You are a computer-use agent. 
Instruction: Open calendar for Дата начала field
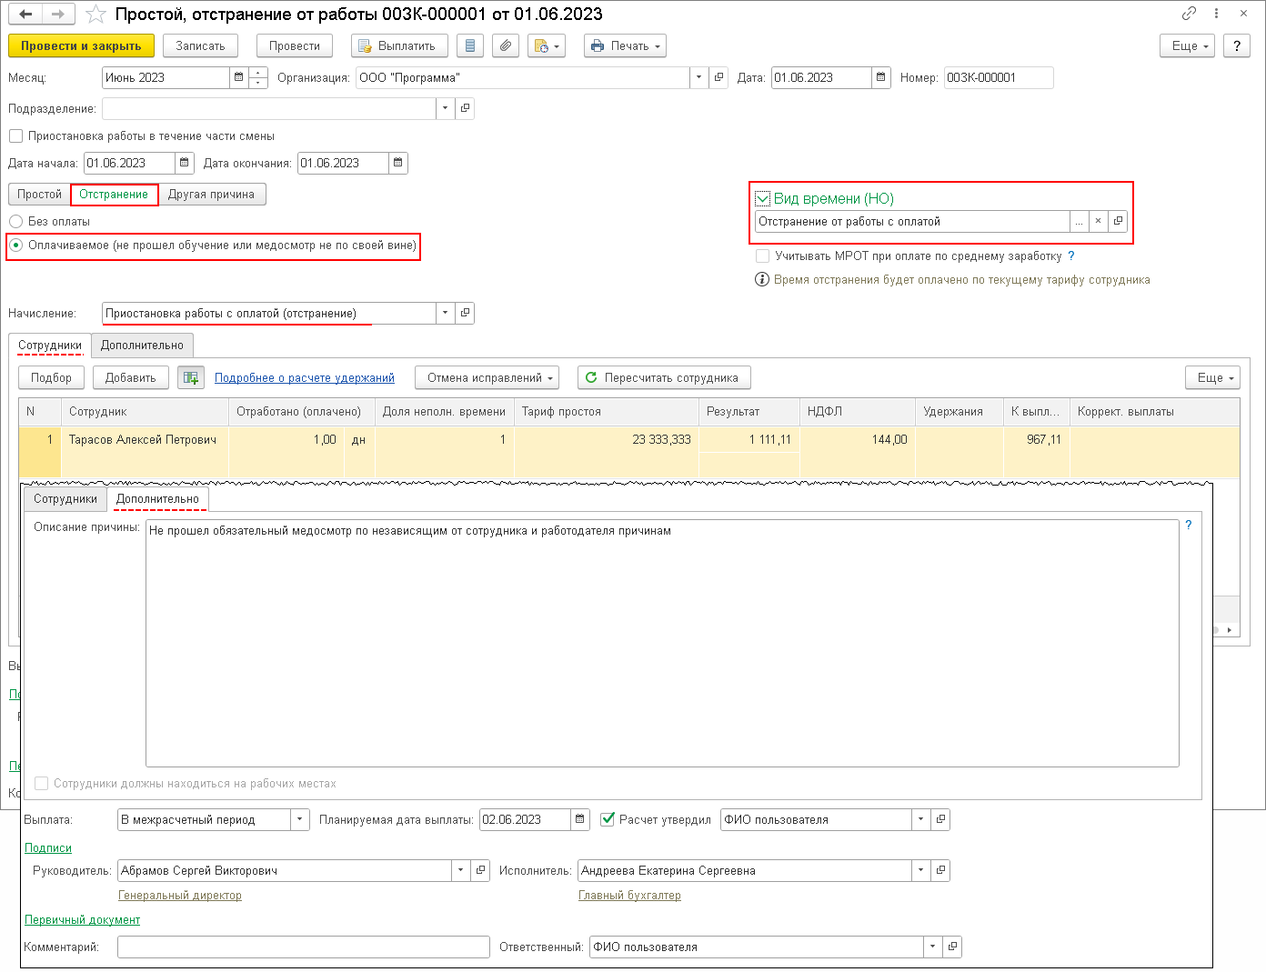[185, 163]
